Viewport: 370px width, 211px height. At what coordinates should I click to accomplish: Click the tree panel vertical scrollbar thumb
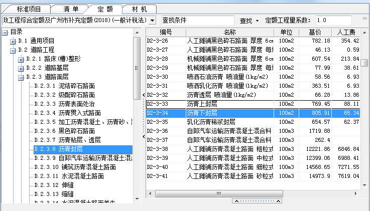tap(137, 68)
